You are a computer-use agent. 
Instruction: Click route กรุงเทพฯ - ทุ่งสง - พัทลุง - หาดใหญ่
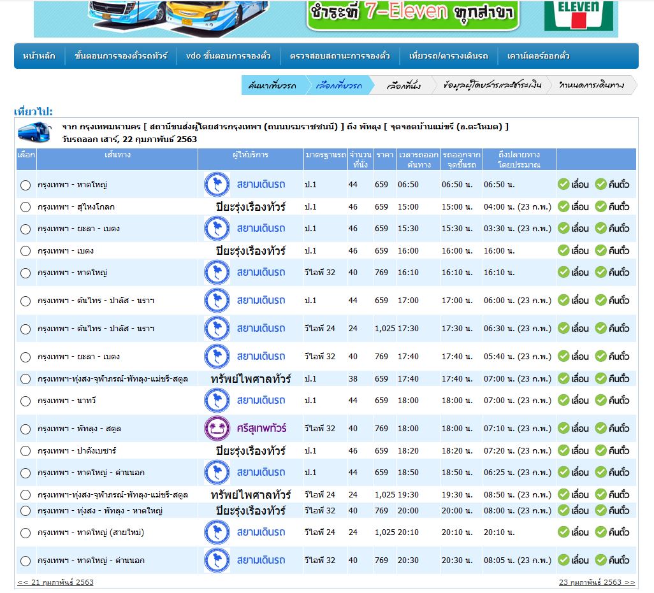[100, 511]
